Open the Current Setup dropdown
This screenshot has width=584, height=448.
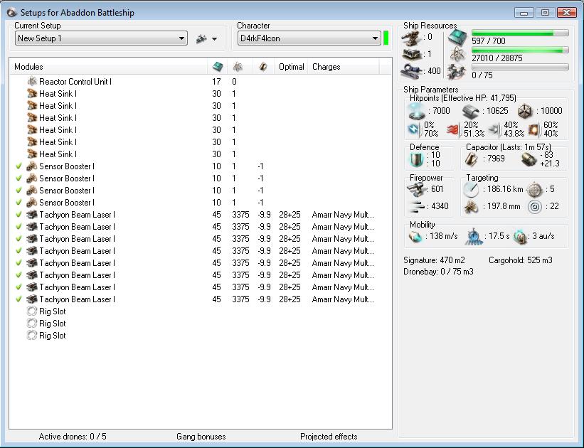click(x=101, y=38)
